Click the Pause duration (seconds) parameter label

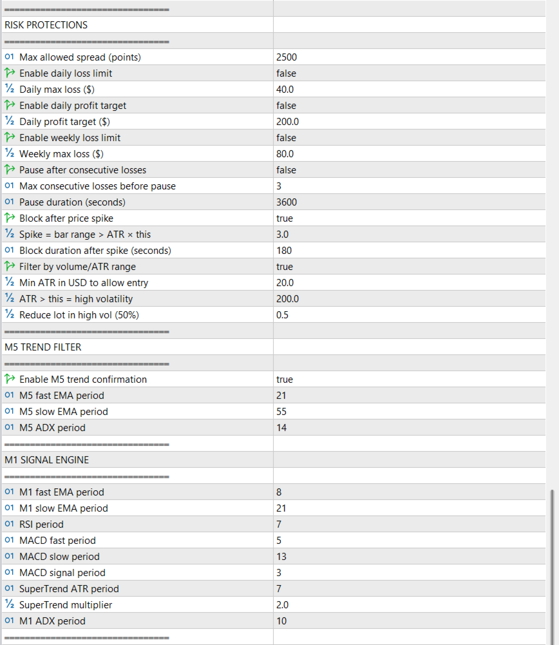pos(72,202)
